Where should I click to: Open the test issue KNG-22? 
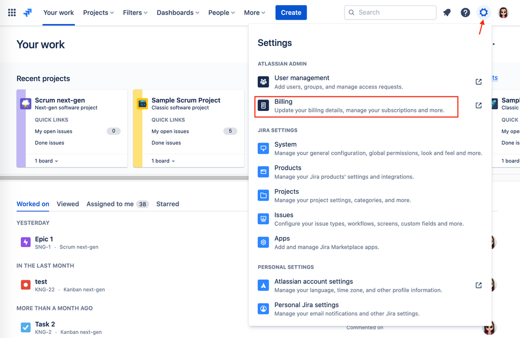click(x=41, y=282)
